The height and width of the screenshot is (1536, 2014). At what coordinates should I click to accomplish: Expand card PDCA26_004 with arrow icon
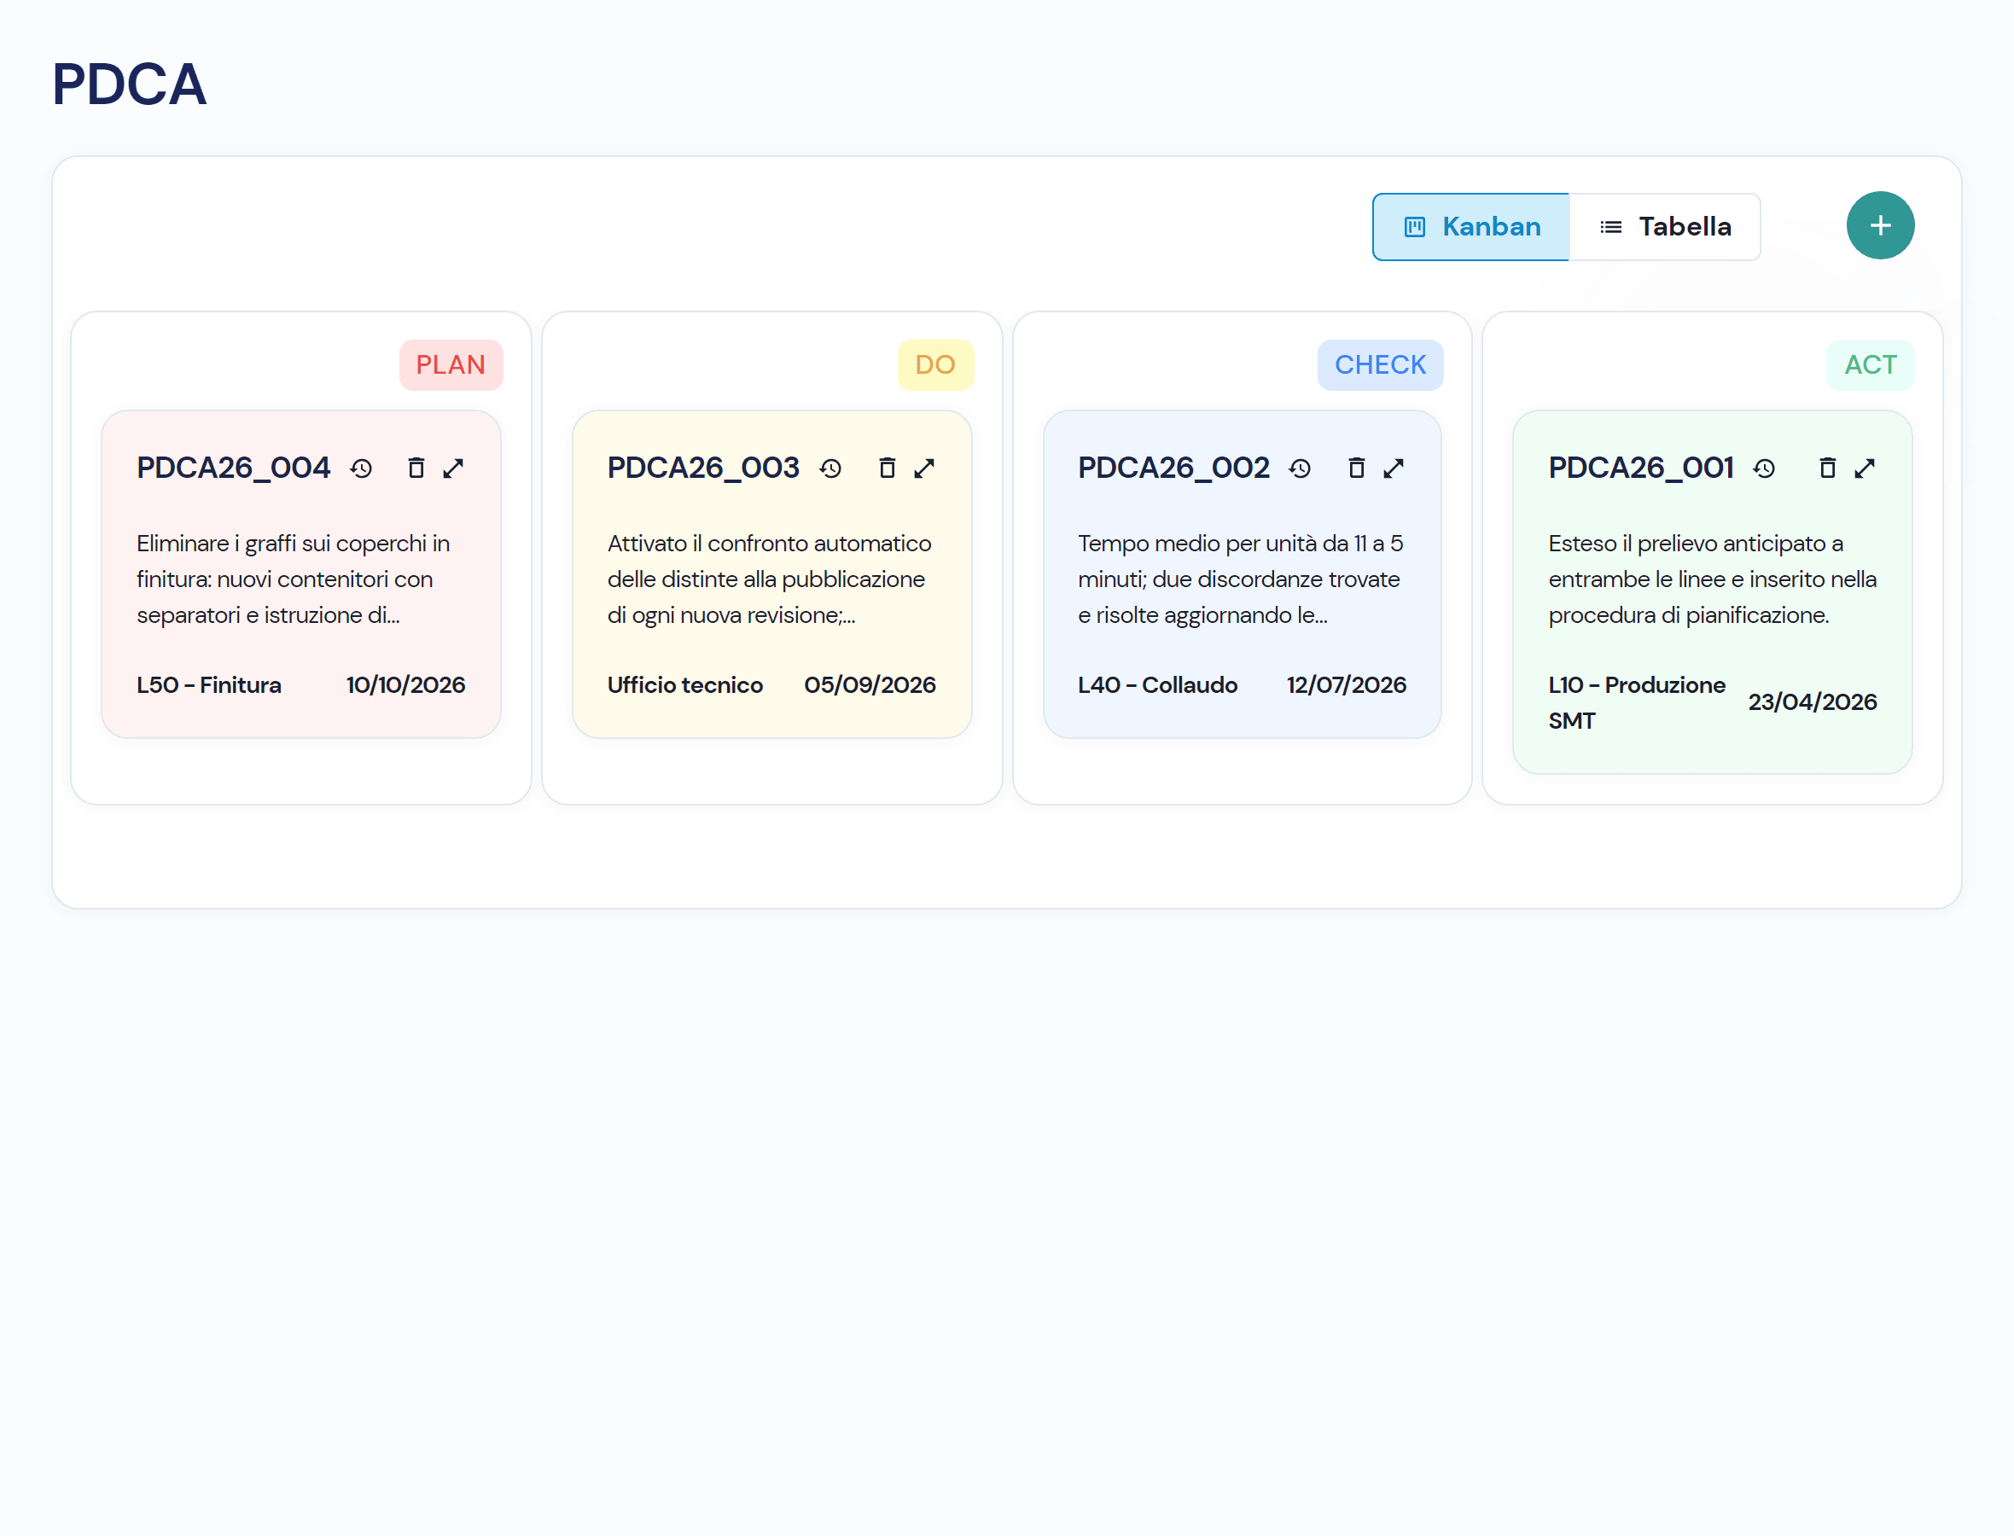tap(453, 468)
